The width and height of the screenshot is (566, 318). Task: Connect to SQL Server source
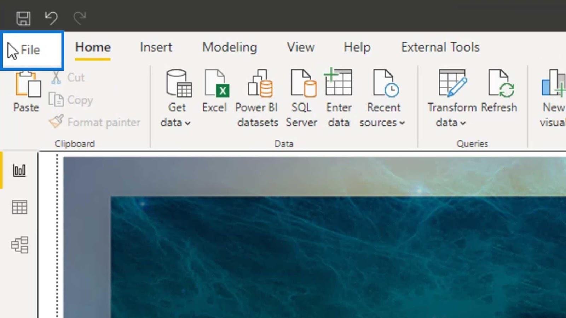[301, 98]
